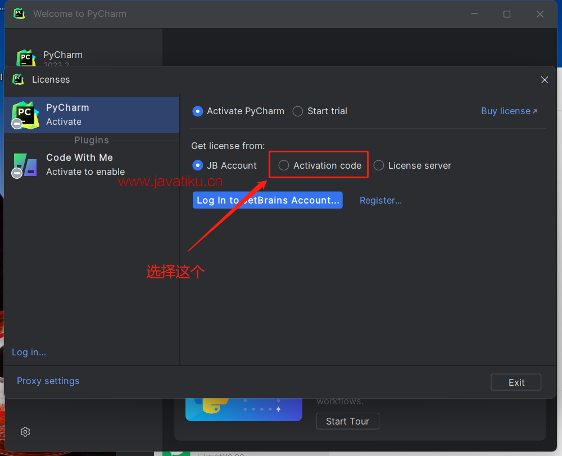Click the Plugins section header
Image resolution: width=562 pixels, height=456 pixels.
[92, 140]
